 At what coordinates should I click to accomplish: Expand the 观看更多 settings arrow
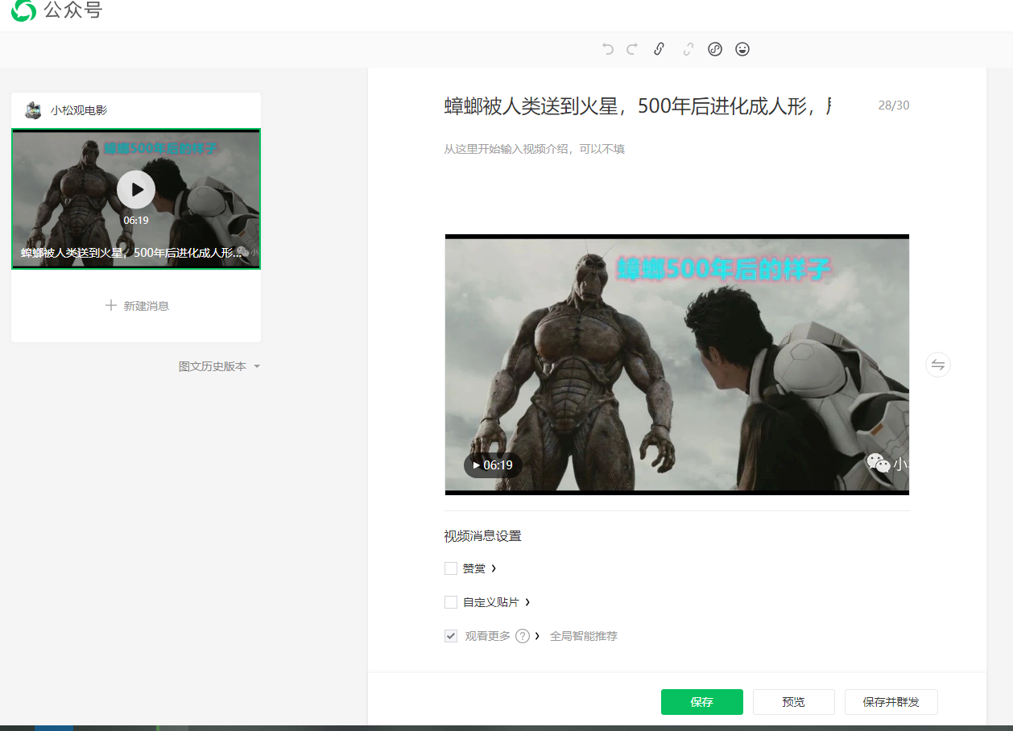click(537, 636)
